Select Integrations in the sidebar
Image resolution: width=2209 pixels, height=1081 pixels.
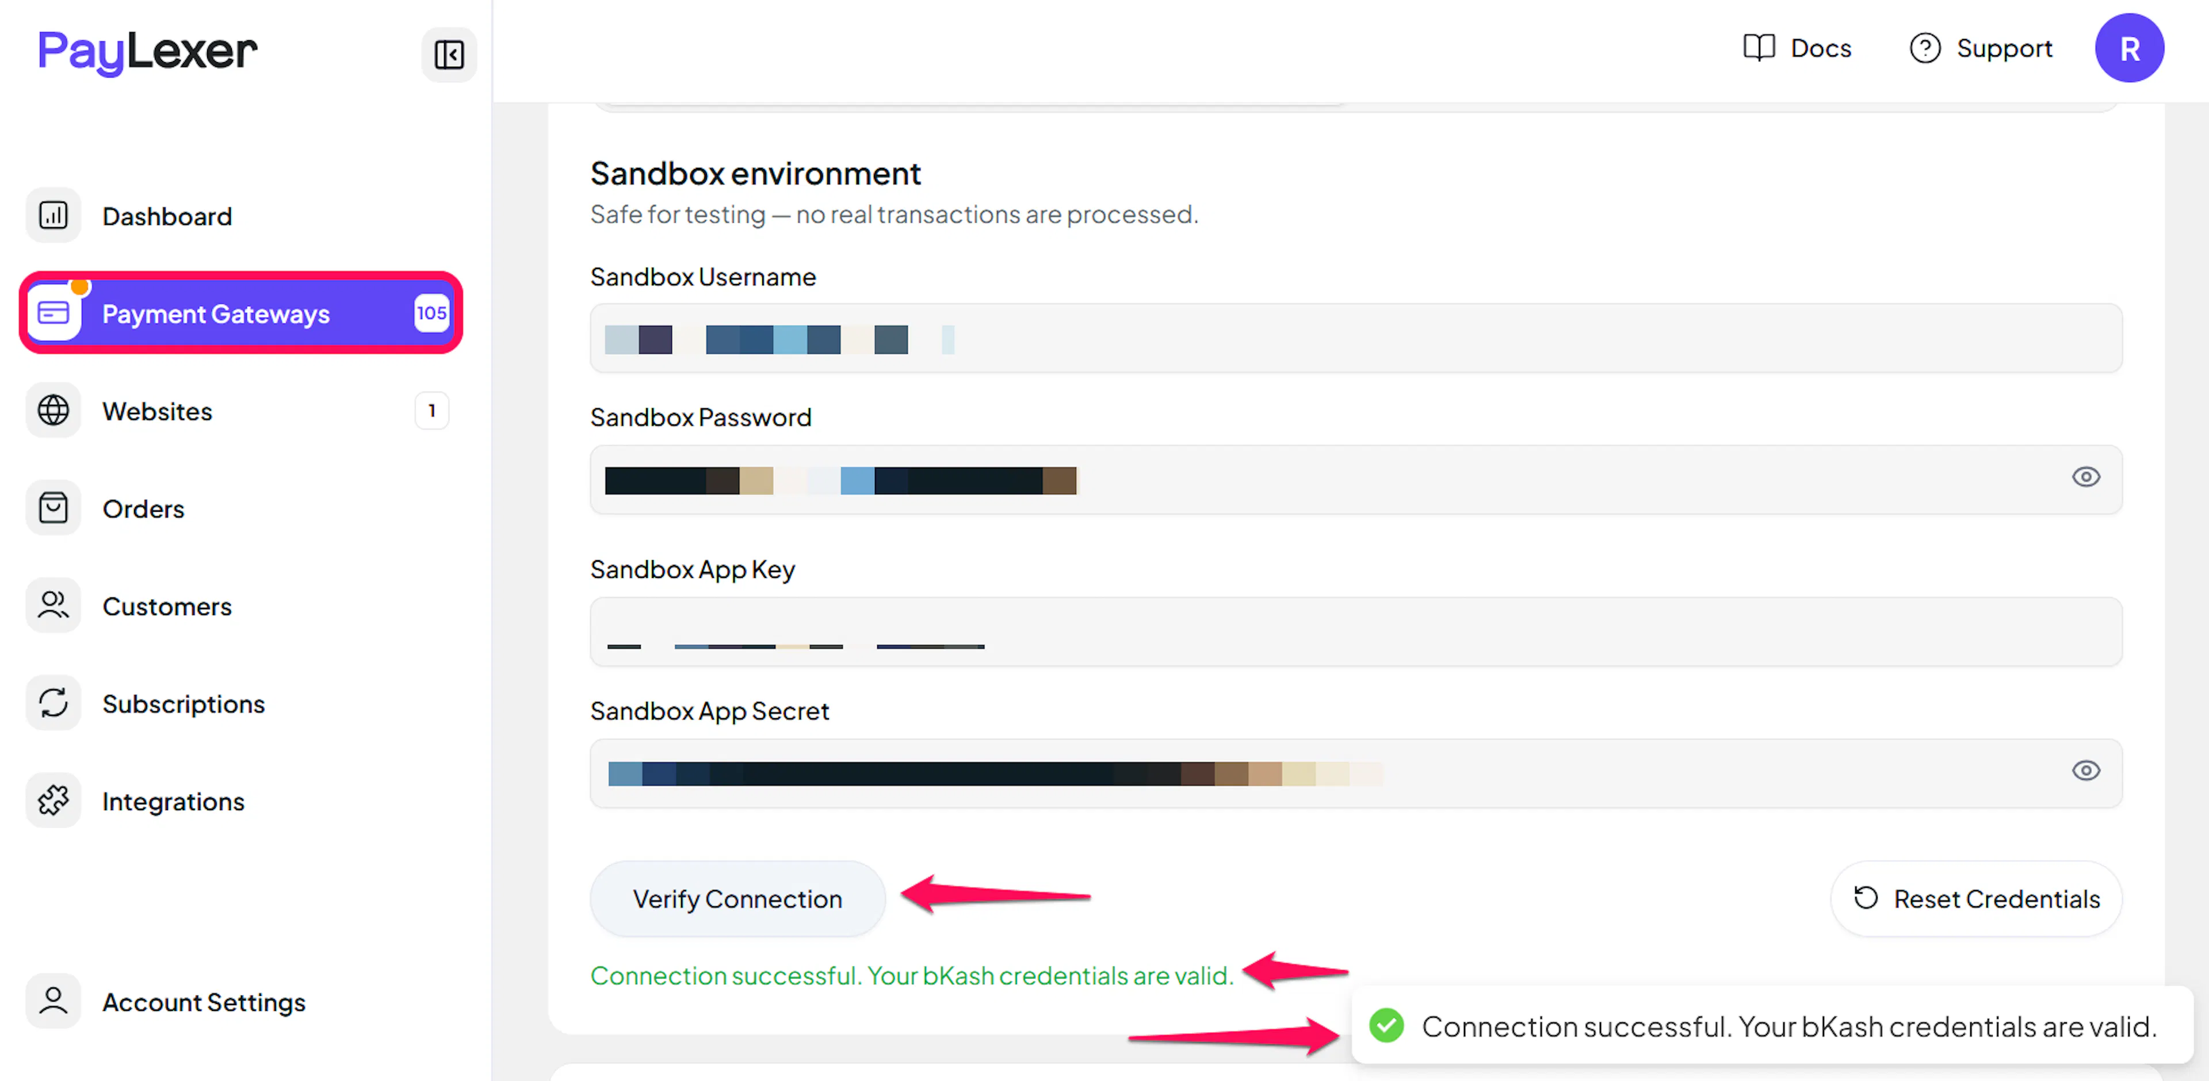(x=173, y=802)
